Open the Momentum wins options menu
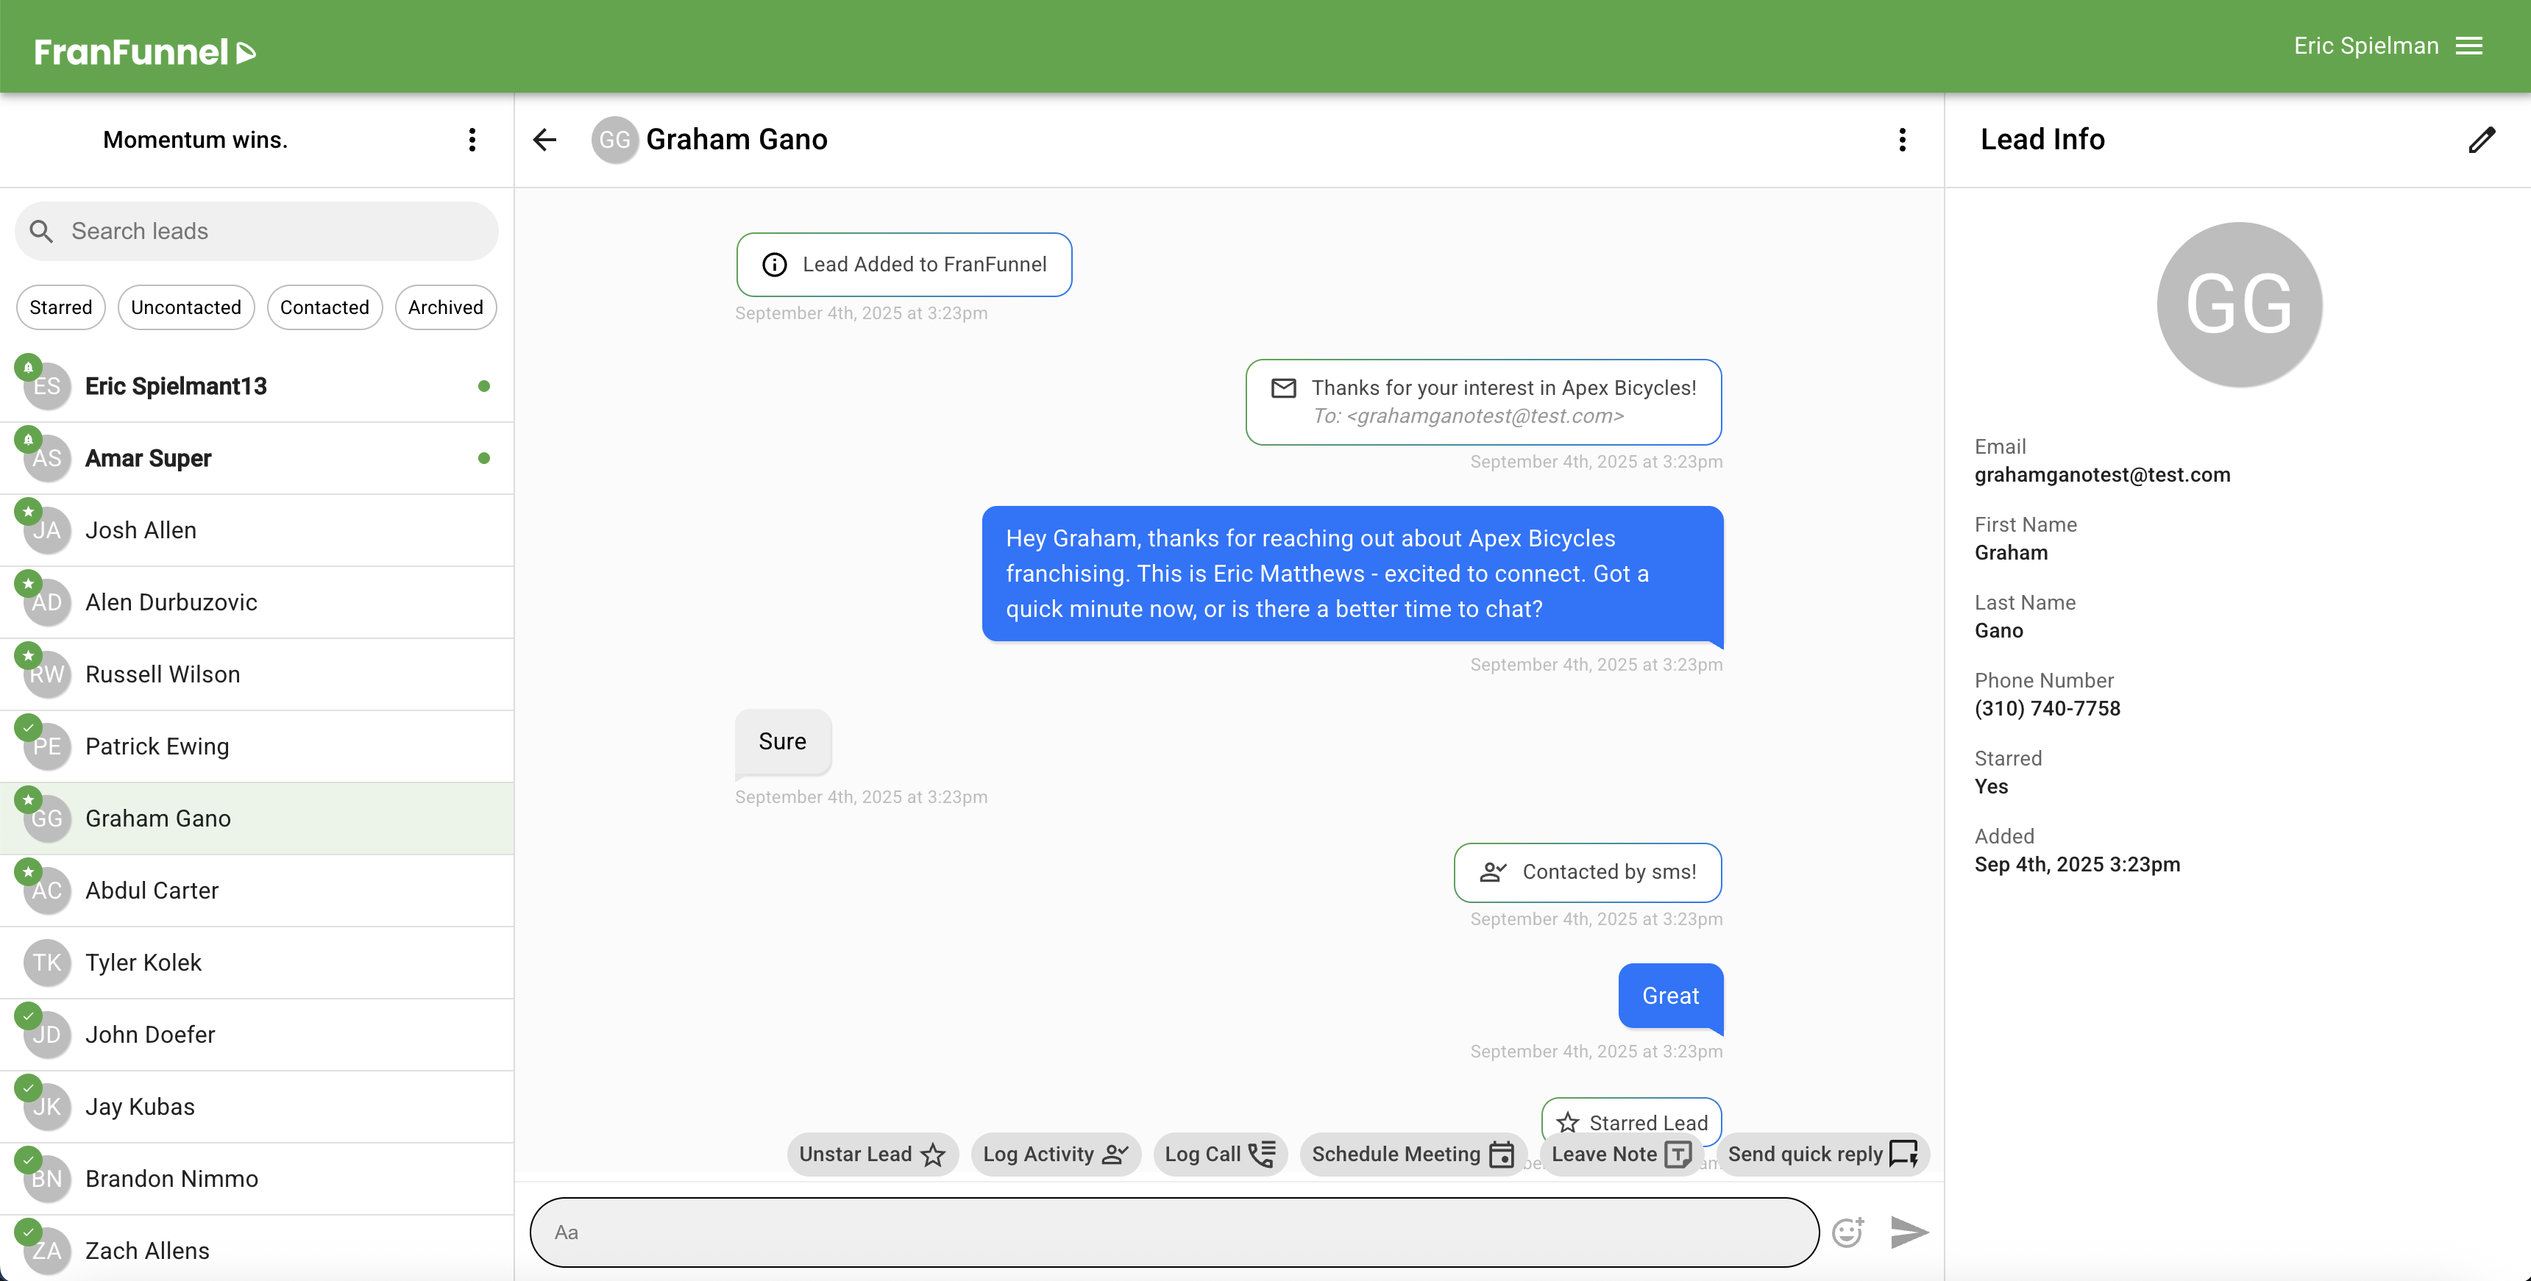This screenshot has width=2531, height=1281. coord(472,140)
